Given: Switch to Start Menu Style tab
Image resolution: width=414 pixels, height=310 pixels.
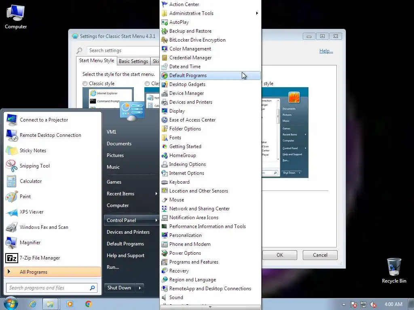Looking at the screenshot, I should 97,61.
